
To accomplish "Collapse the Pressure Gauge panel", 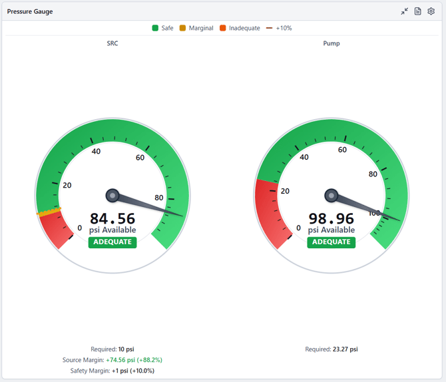I will [404, 11].
